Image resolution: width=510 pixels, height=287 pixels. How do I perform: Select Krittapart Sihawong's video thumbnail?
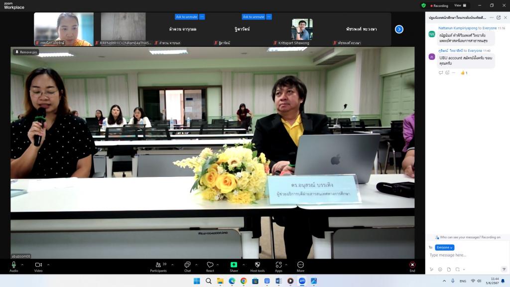pyautogui.click(x=302, y=29)
